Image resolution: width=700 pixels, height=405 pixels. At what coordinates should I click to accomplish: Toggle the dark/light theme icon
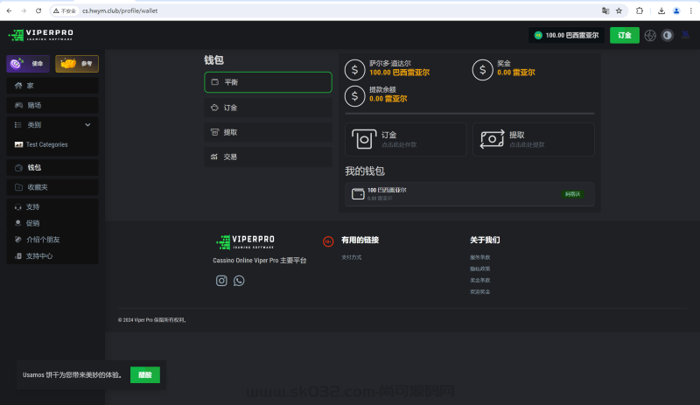click(x=668, y=35)
